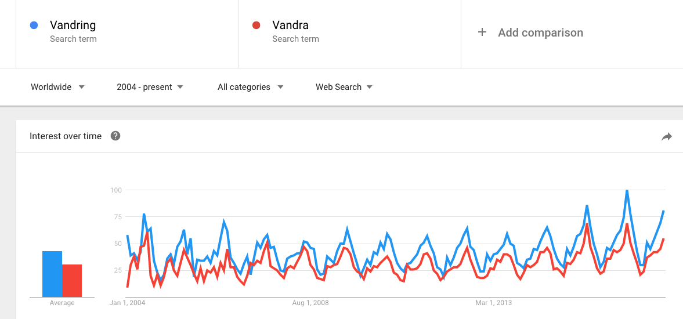This screenshot has width=683, height=319.
Task: Open the Web Search type dropdown
Action: tap(344, 87)
